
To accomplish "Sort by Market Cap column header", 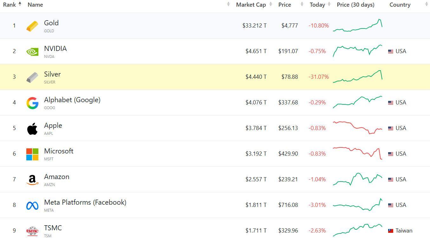I will coord(251,5).
